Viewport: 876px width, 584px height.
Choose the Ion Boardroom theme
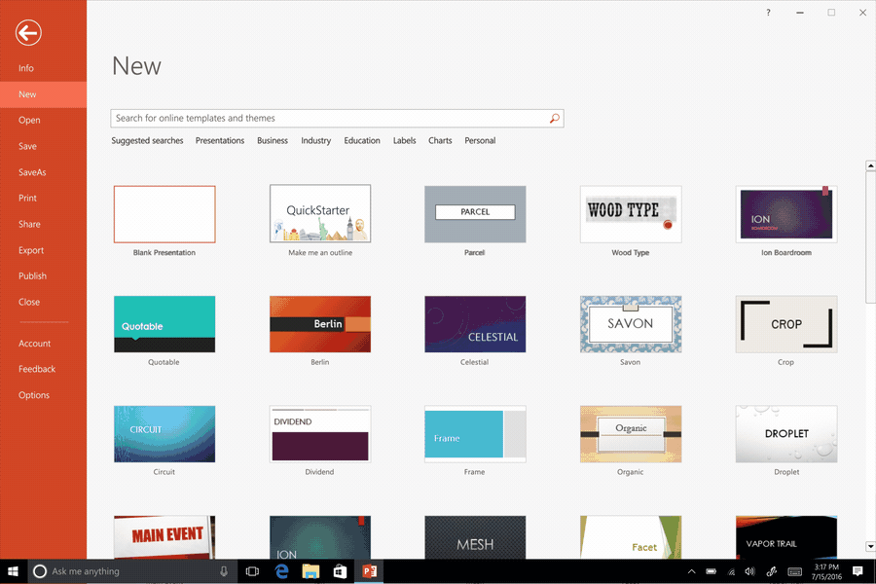coord(786,214)
